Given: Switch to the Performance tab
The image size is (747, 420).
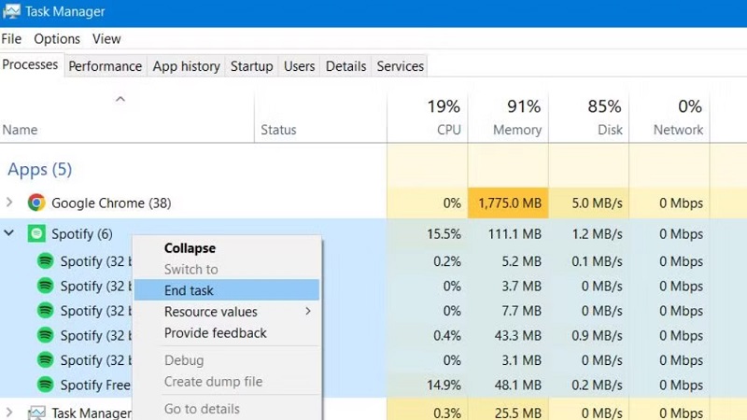Looking at the screenshot, I should (x=105, y=66).
